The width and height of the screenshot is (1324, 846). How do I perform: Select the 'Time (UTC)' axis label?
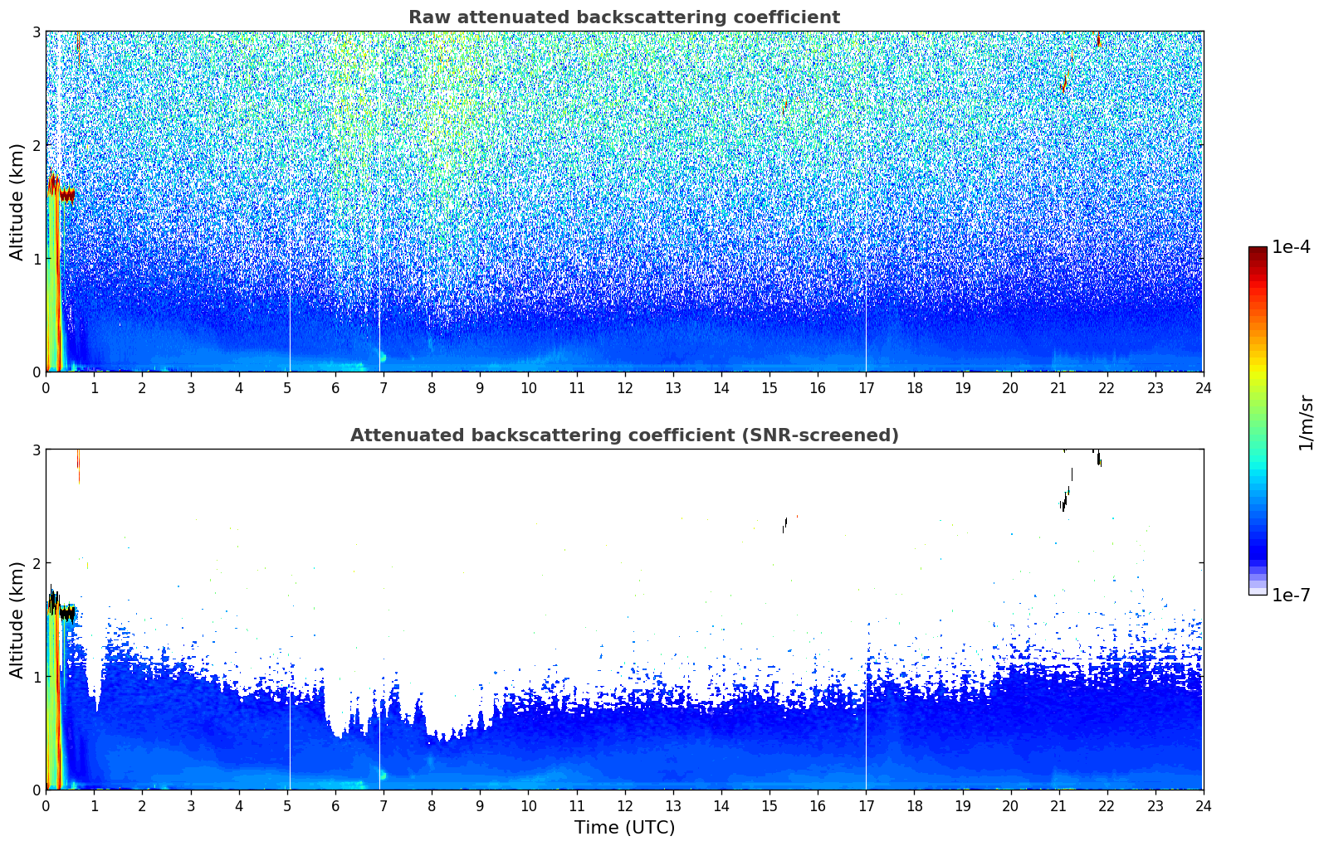[624, 828]
